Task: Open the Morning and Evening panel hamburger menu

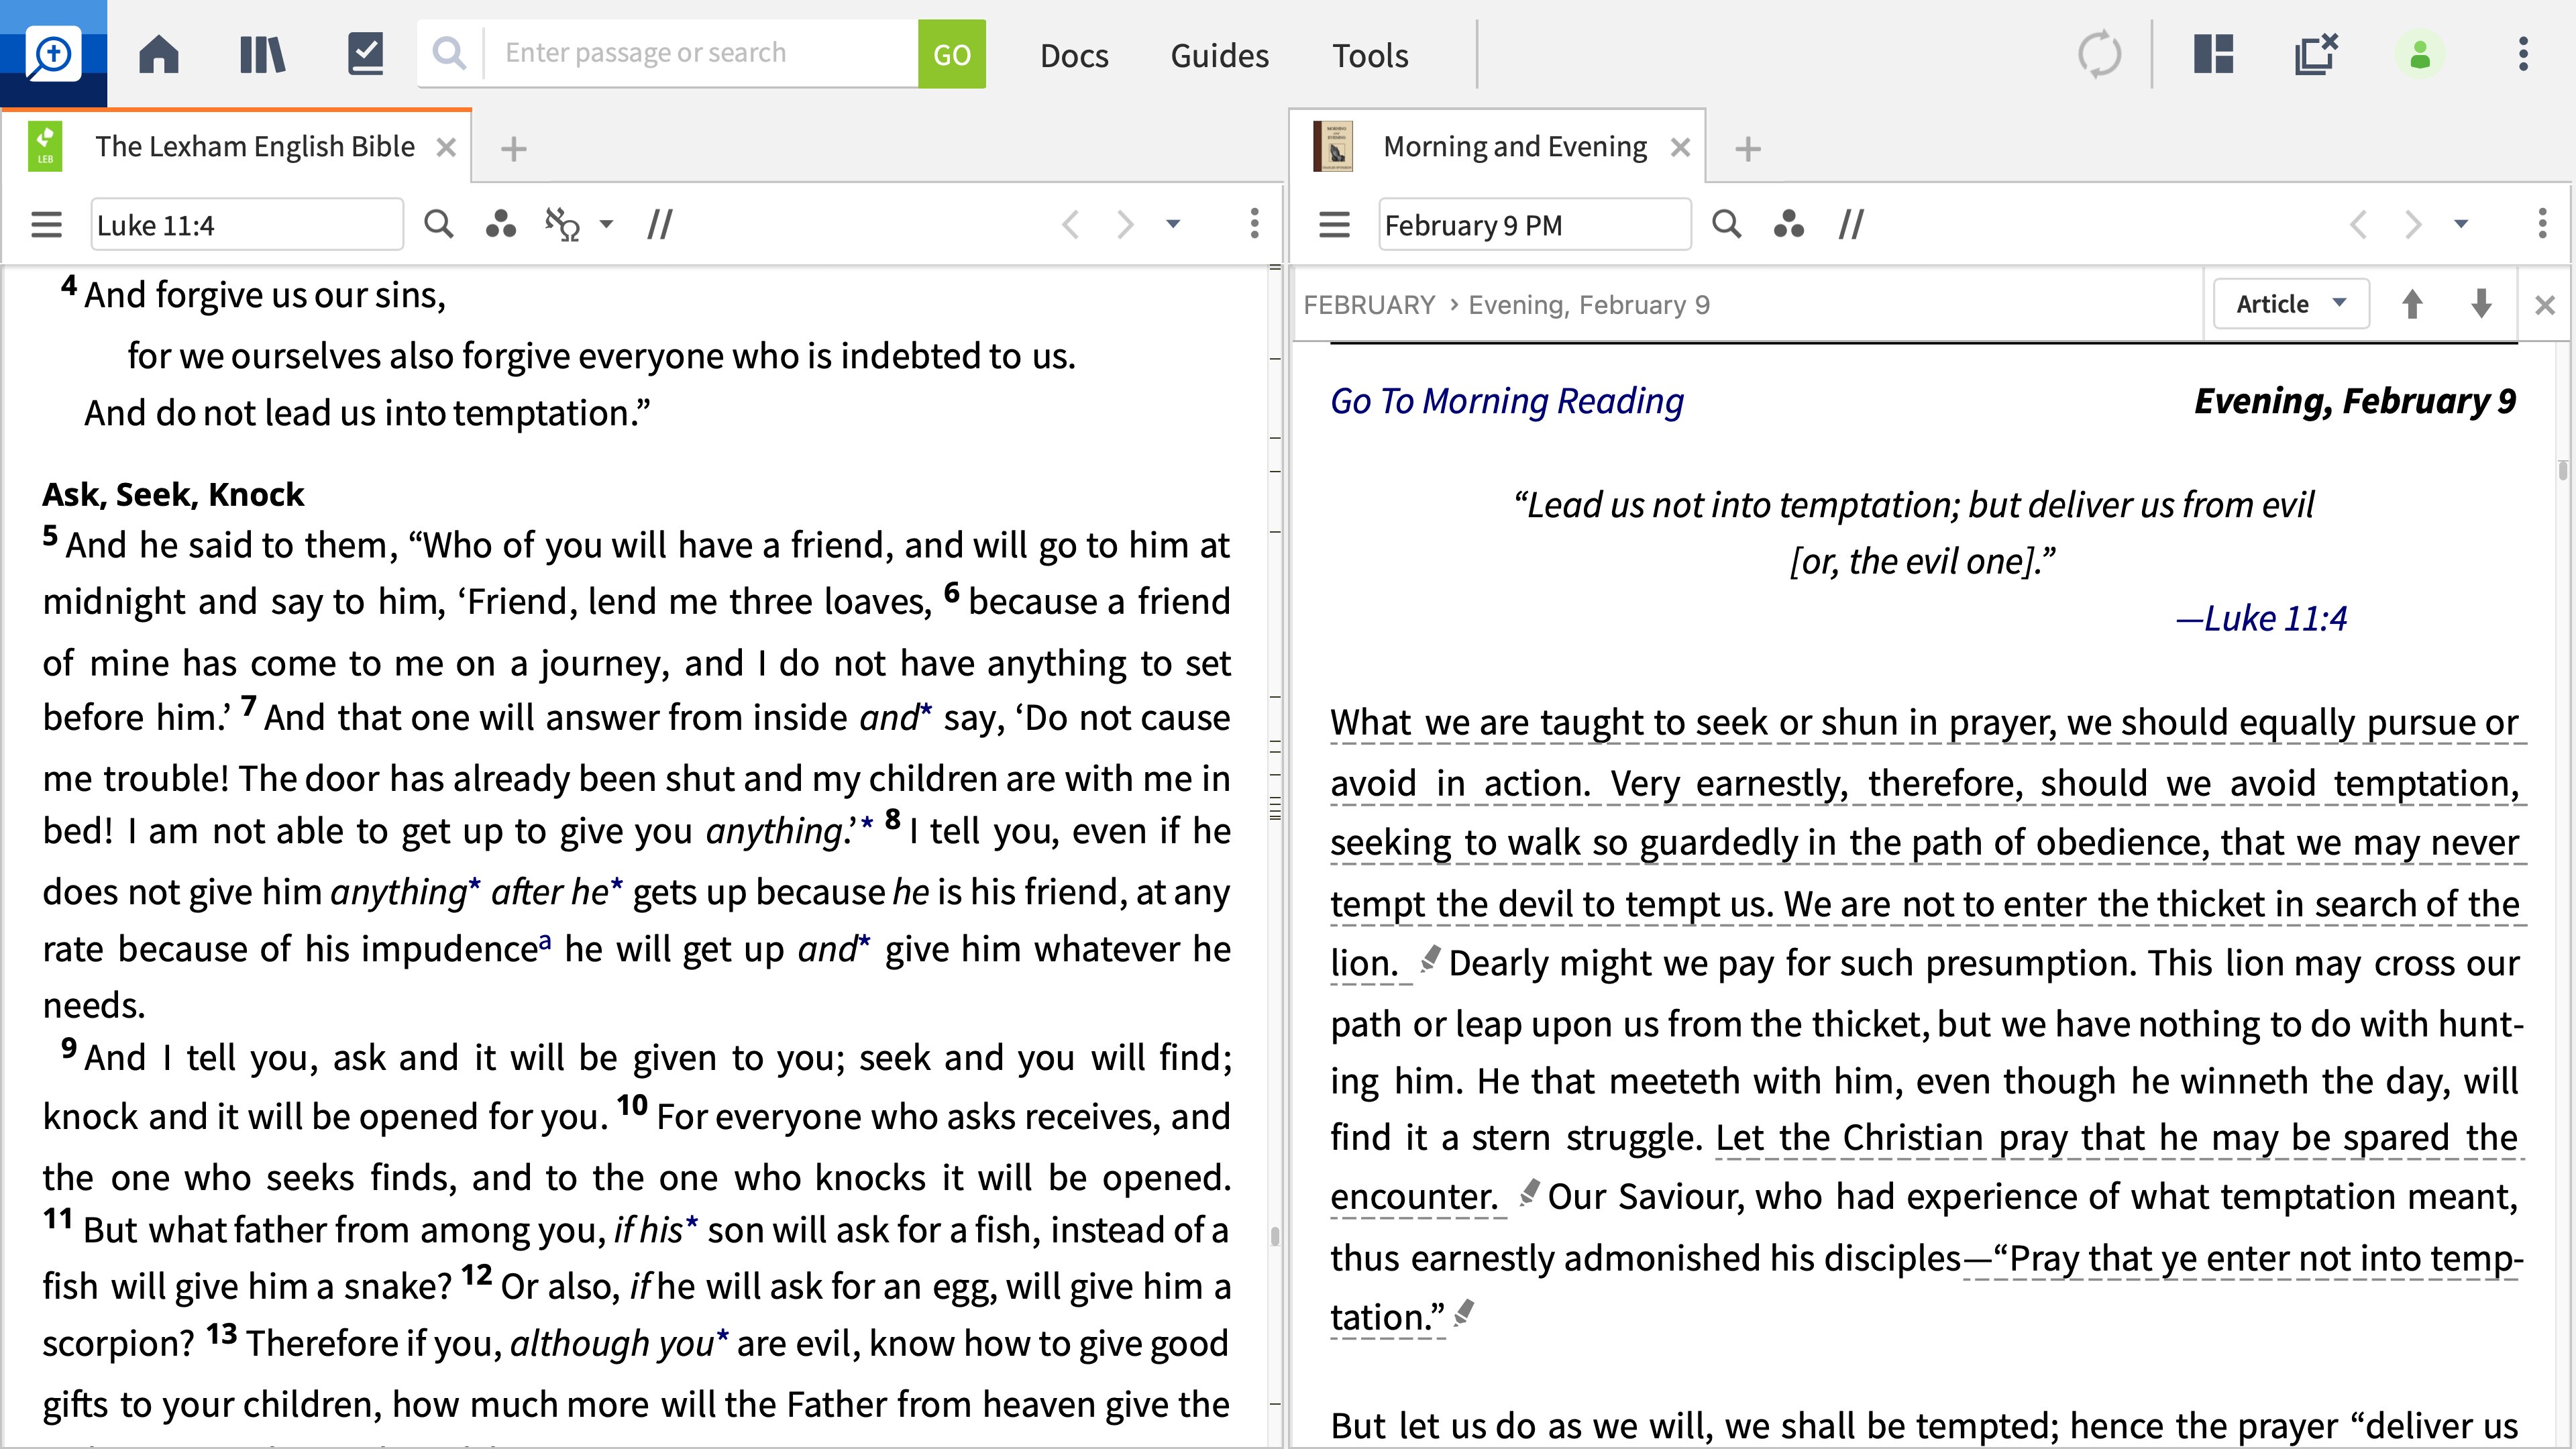Action: [x=1334, y=224]
